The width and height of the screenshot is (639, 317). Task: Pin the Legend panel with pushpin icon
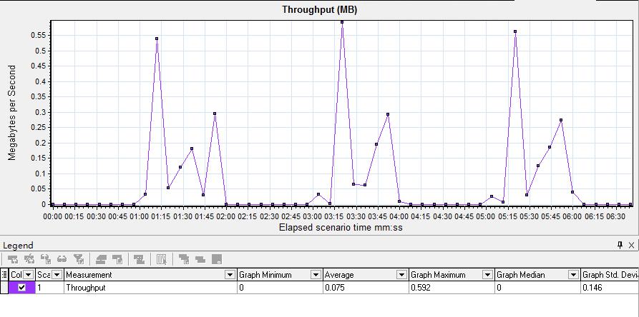620,245
